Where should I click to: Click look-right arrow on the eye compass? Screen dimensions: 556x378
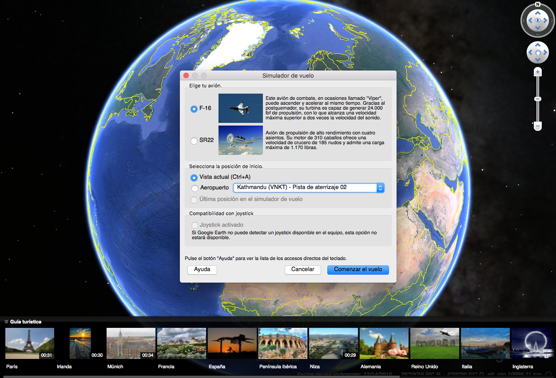pyautogui.click(x=546, y=20)
